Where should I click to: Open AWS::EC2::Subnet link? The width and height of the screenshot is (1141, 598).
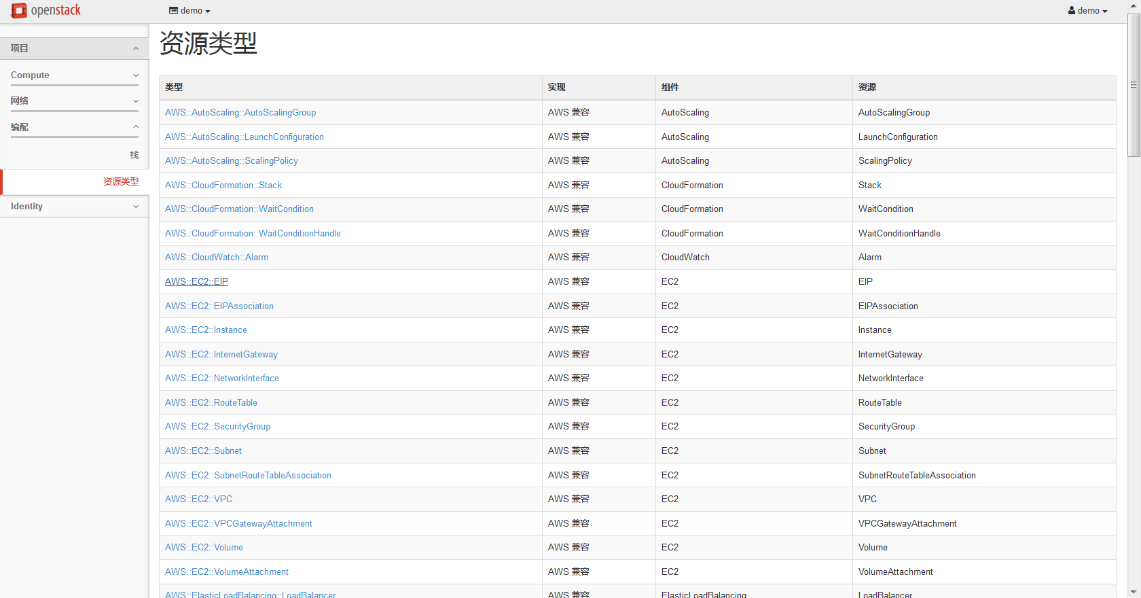pyautogui.click(x=203, y=451)
